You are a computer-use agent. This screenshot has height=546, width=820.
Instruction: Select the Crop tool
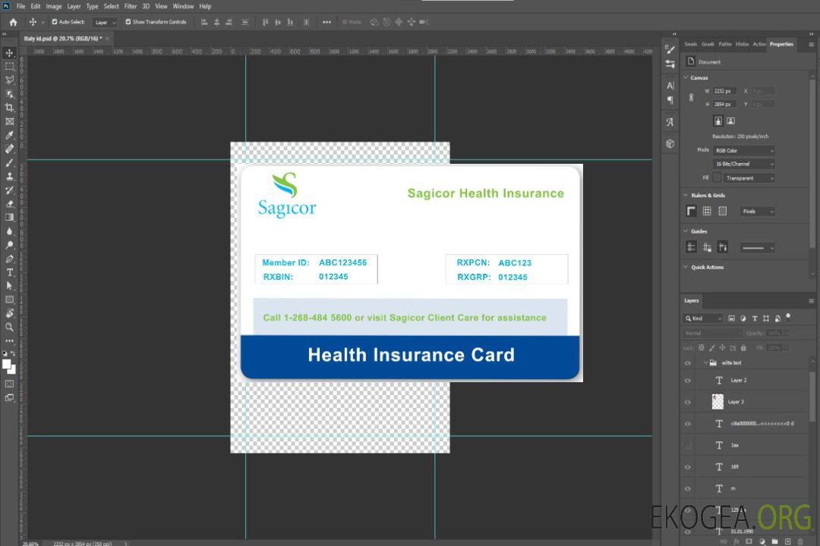coord(9,108)
